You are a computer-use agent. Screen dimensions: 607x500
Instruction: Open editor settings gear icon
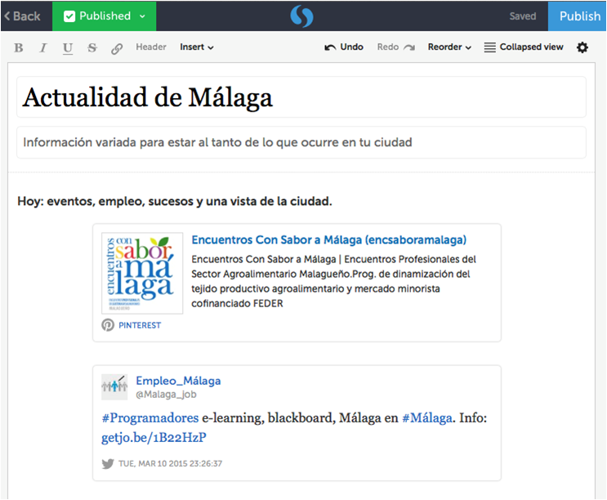pyautogui.click(x=582, y=47)
